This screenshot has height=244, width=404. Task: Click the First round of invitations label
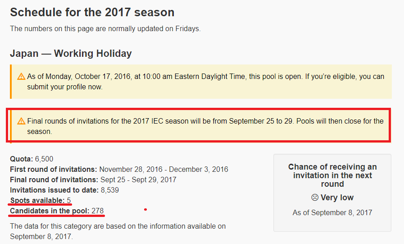pyautogui.click(x=53, y=169)
